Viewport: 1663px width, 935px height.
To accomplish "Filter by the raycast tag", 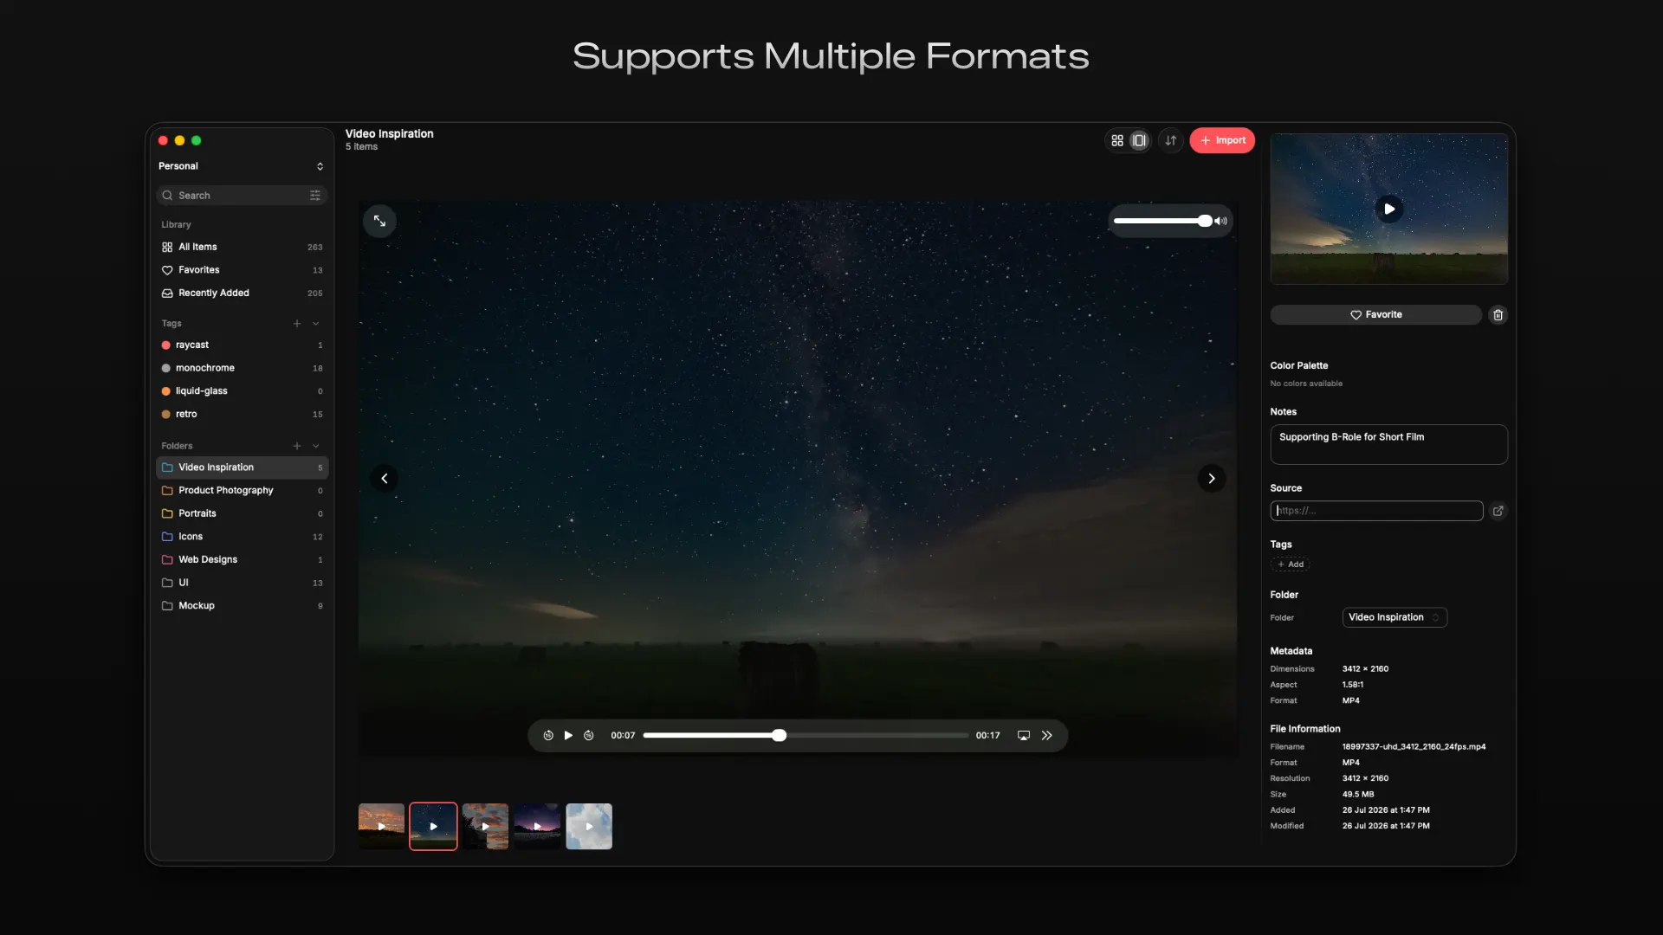I will point(242,345).
